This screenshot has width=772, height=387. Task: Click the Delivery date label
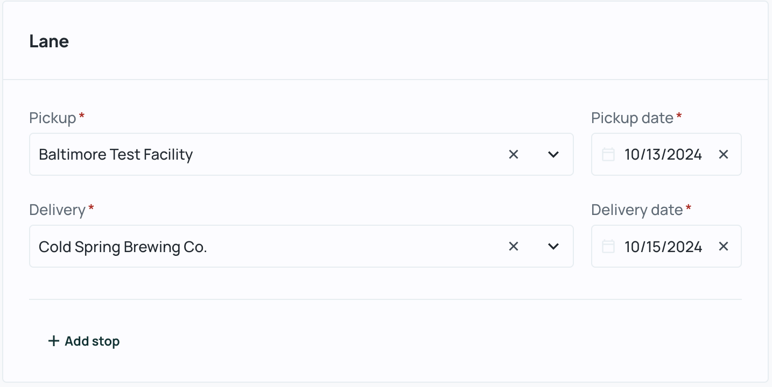(x=637, y=210)
